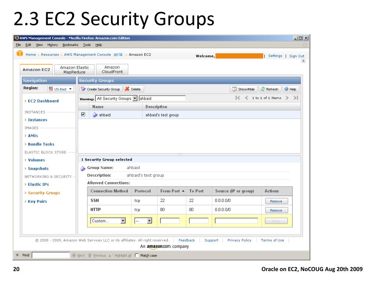
Task: Remove the SSH connection rule
Action: pos(276,201)
